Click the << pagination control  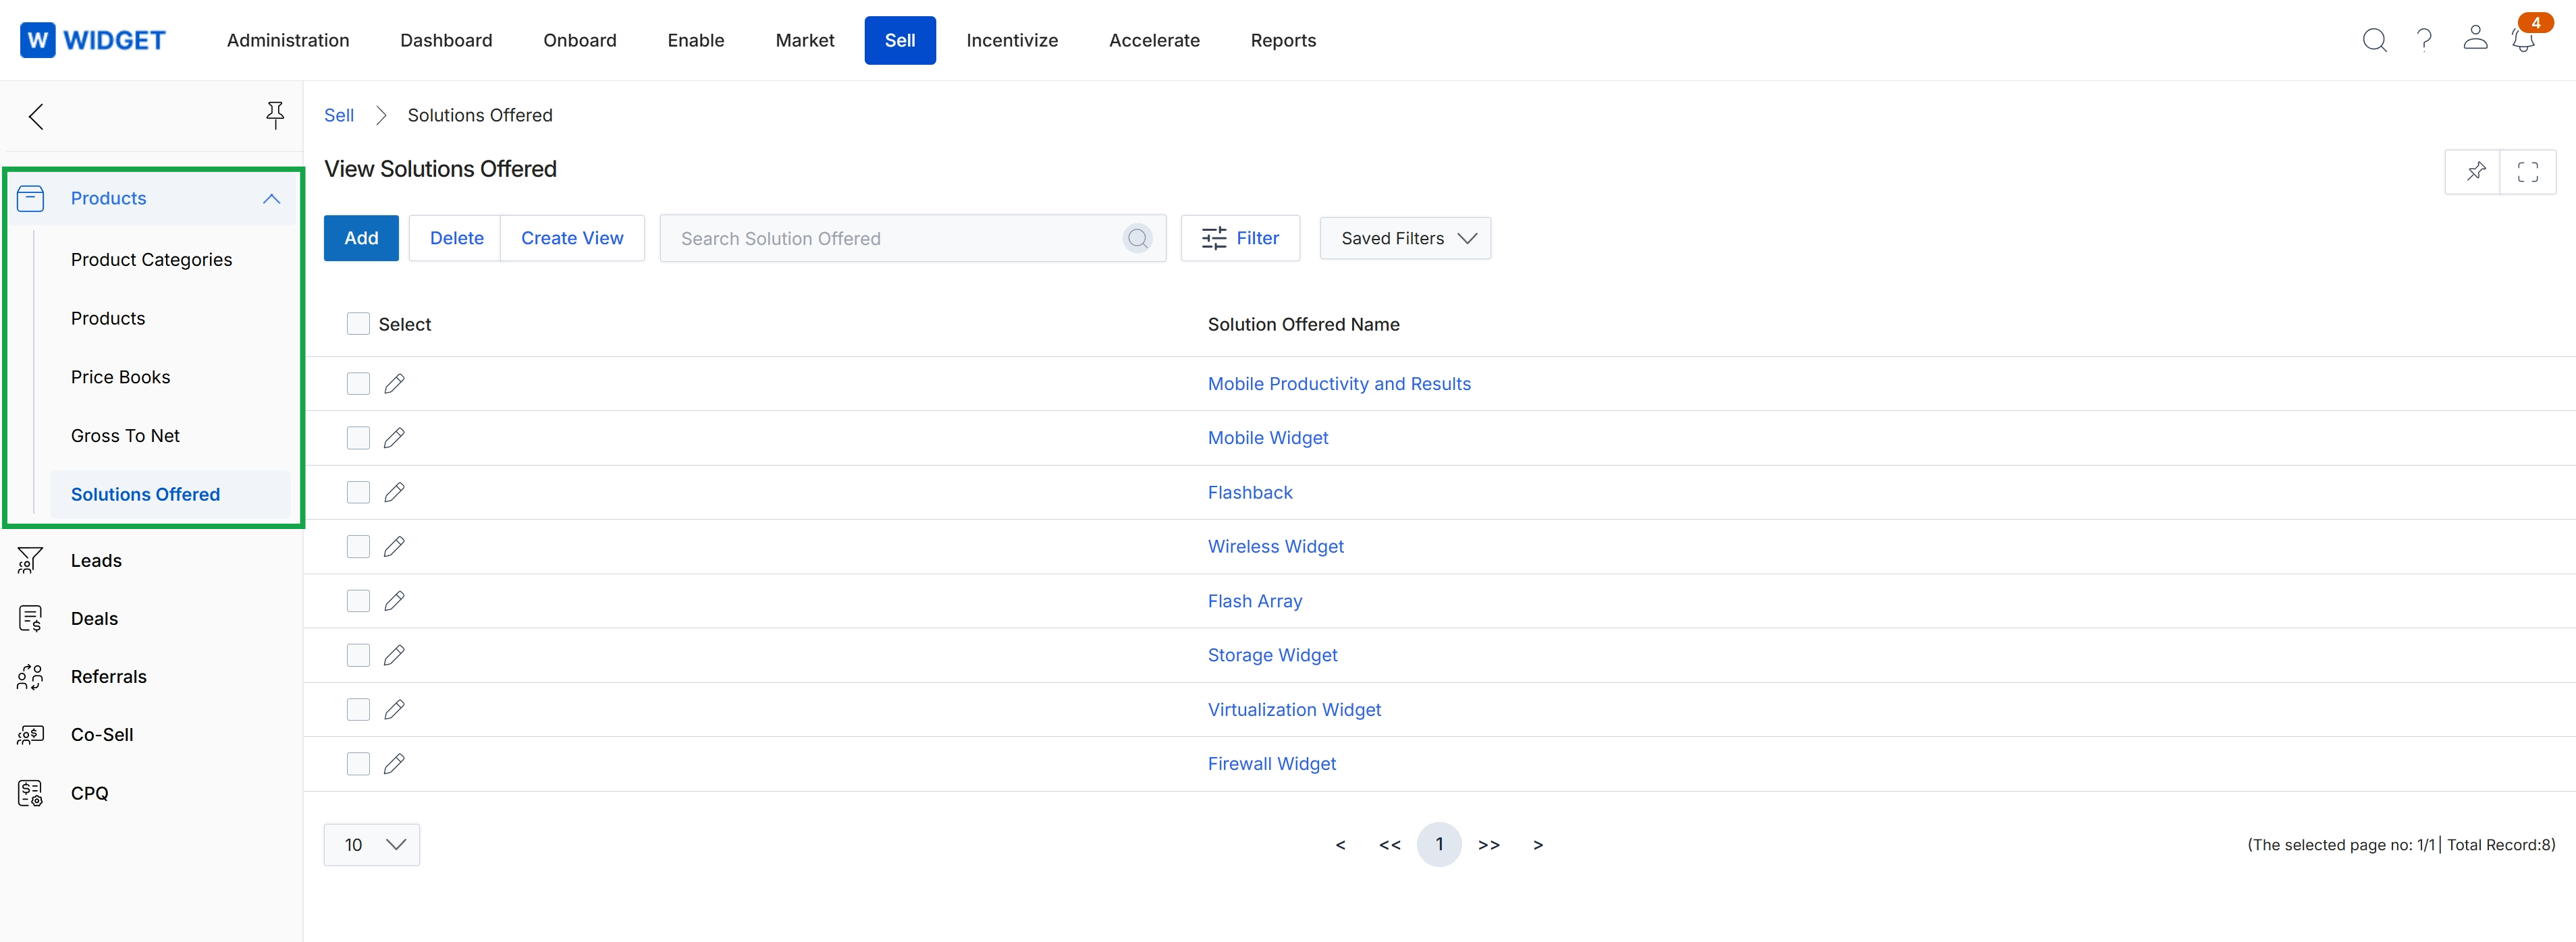coord(1390,845)
